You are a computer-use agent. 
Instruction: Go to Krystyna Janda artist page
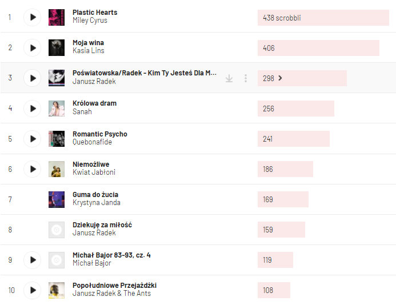point(96,203)
